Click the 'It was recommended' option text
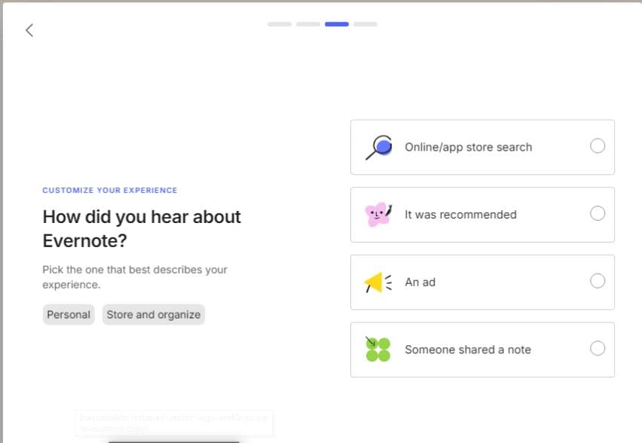This screenshot has height=443, width=642. 460,215
